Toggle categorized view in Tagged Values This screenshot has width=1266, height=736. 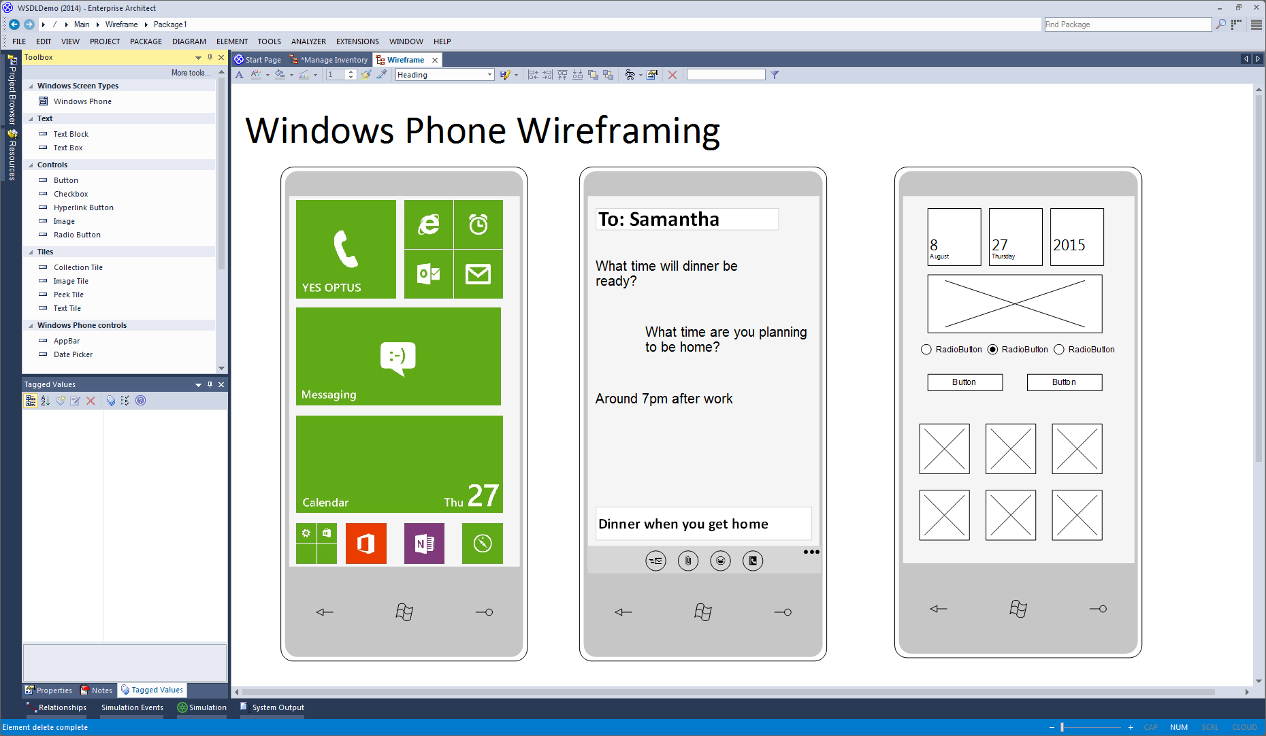tap(31, 401)
